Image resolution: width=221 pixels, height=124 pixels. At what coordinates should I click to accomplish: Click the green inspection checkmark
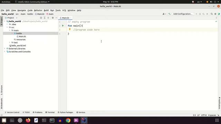click(x=216, y=21)
